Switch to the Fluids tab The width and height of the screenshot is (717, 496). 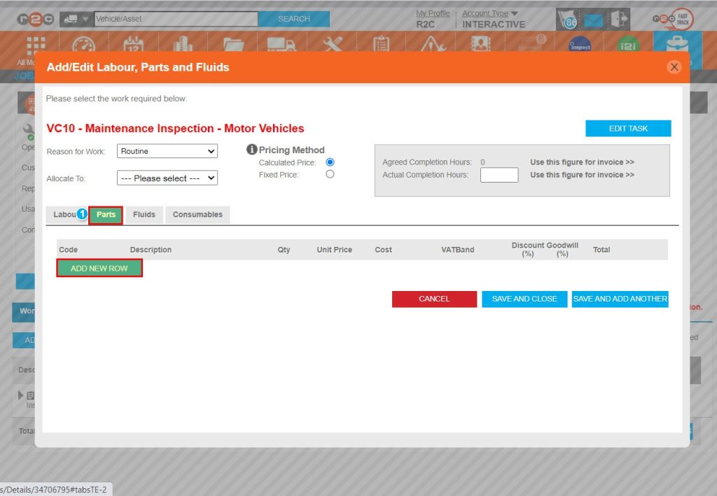[144, 215]
